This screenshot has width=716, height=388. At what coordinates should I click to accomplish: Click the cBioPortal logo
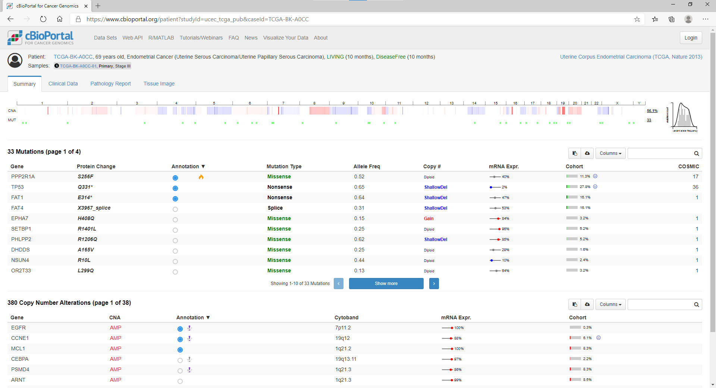[41, 38]
